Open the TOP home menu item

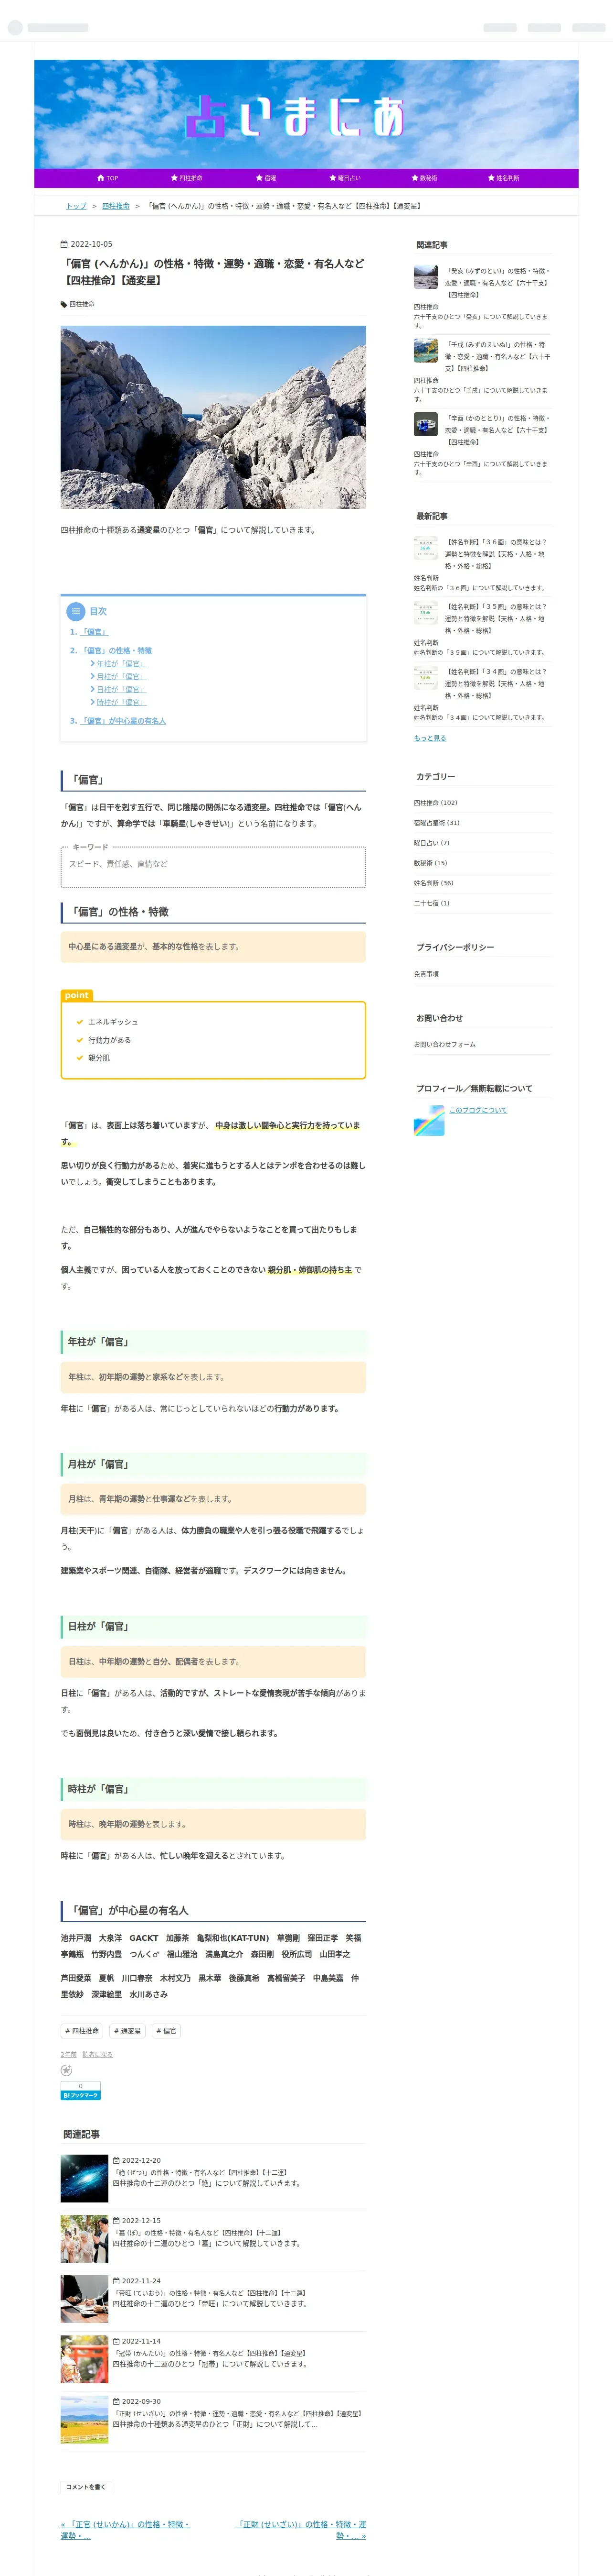tap(107, 178)
